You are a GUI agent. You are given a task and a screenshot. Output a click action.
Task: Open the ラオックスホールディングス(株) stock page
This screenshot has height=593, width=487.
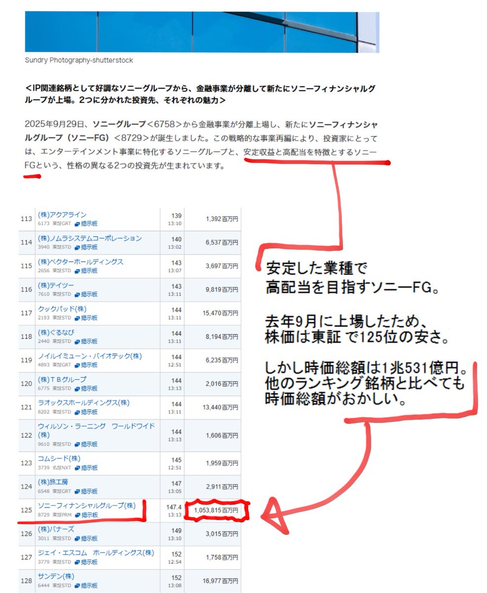[x=83, y=403]
